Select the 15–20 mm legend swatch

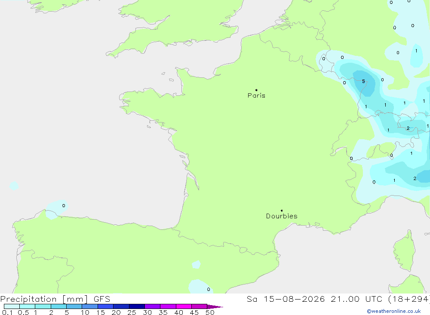coord(106,306)
